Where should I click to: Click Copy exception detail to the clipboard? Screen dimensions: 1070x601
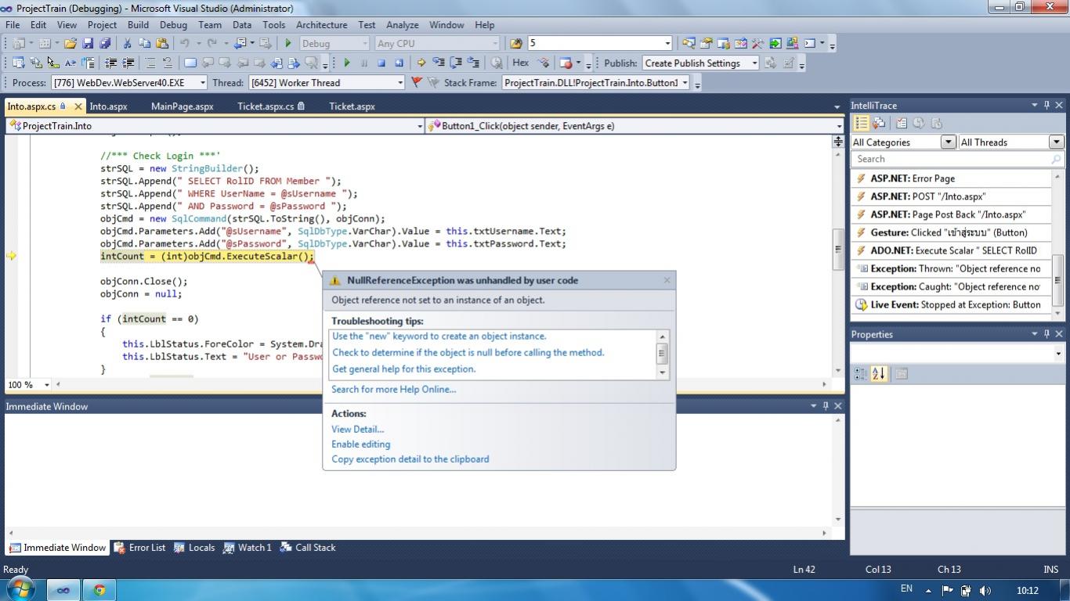tap(410, 459)
